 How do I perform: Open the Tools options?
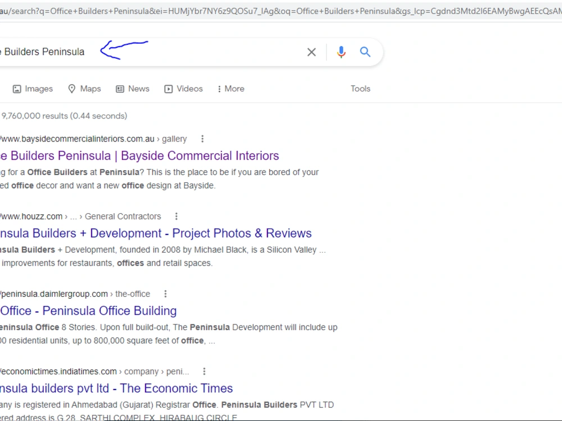pyautogui.click(x=360, y=89)
